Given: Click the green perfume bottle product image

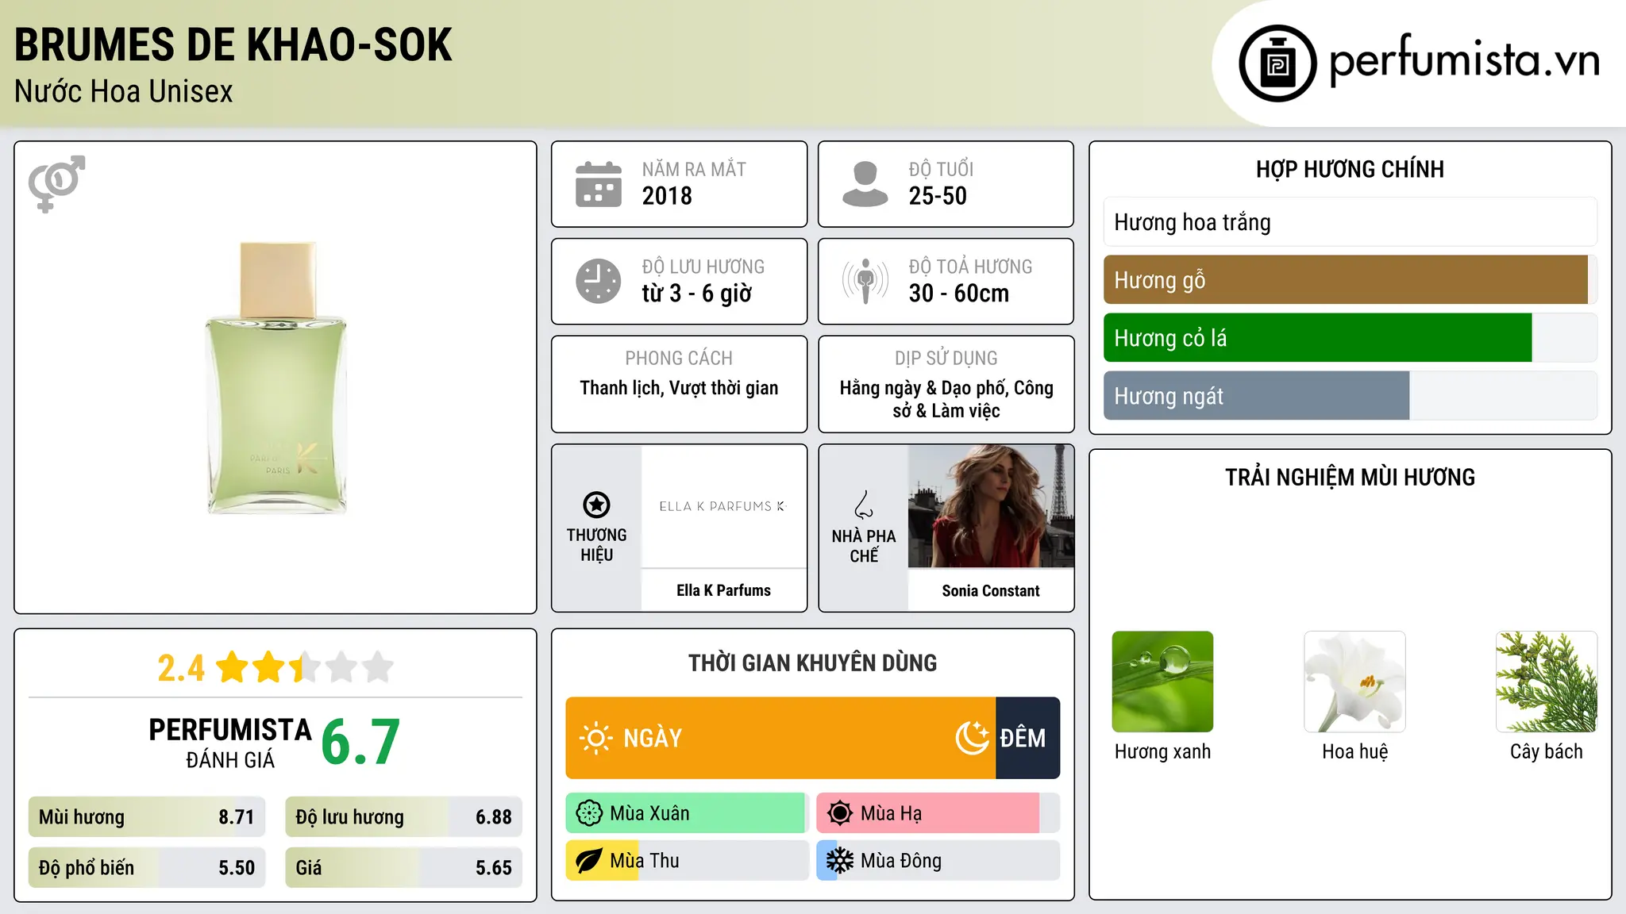Looking at the screenshot, I should (x=276, y=378).
